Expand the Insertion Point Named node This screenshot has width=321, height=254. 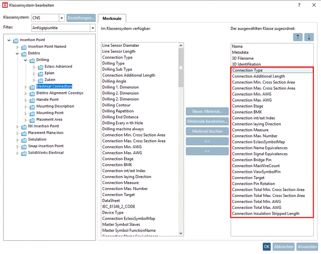tap(17, 47)
